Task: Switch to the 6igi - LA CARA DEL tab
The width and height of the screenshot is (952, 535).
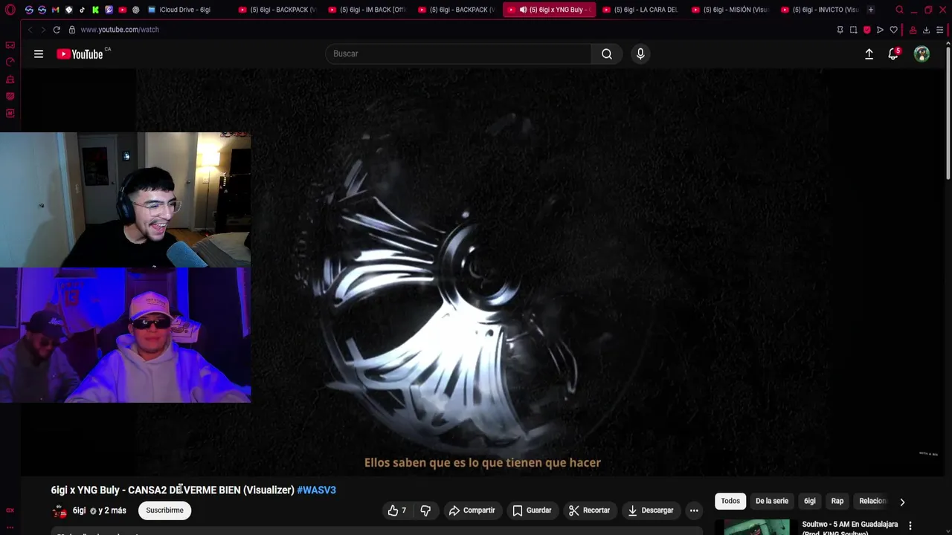Action: pyautogui.click(x=642, y=10)
